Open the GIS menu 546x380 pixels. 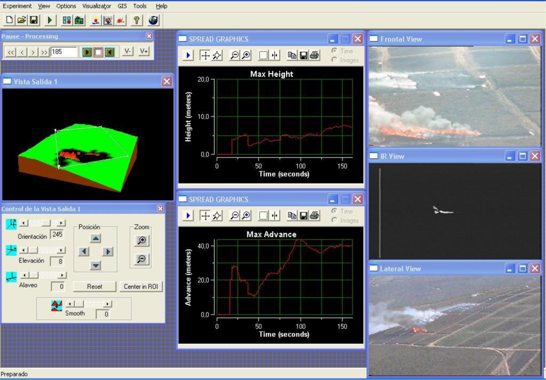(122, 6)
